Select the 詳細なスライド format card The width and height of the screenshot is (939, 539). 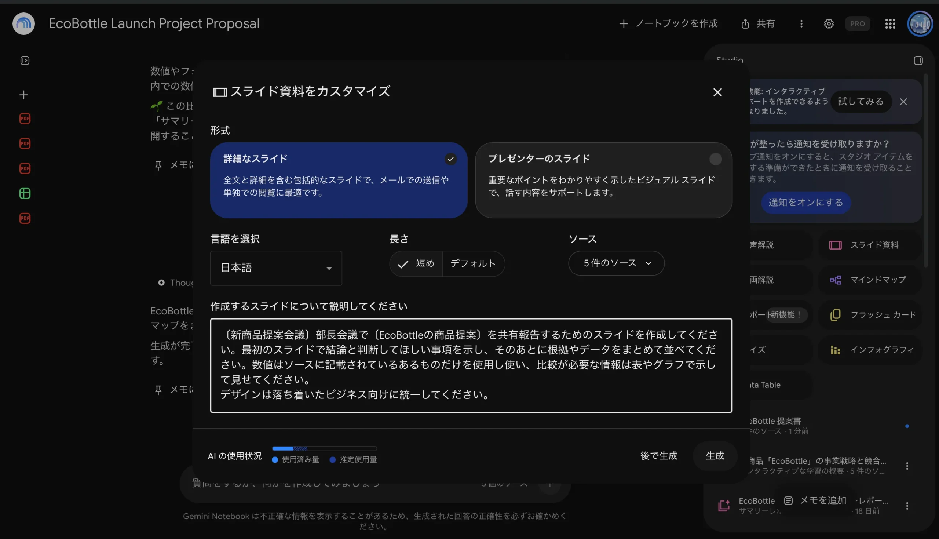[x=339, y=180]
